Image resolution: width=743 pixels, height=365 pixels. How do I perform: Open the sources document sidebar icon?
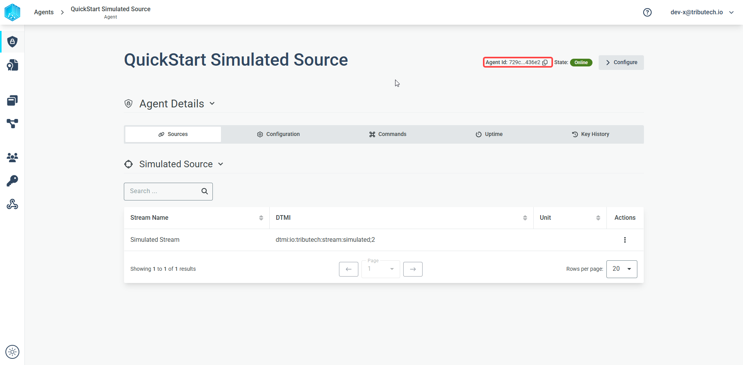pos(12,65)
